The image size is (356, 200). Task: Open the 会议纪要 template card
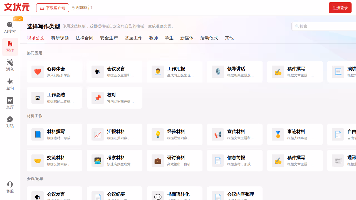tap(115, 193)
